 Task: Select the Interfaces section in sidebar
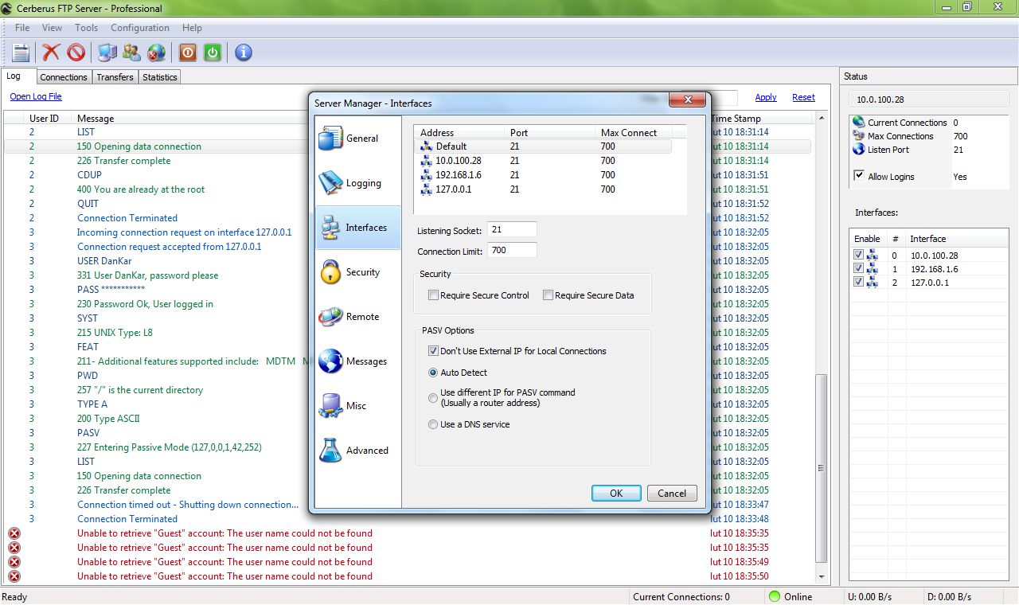(357, 228)
